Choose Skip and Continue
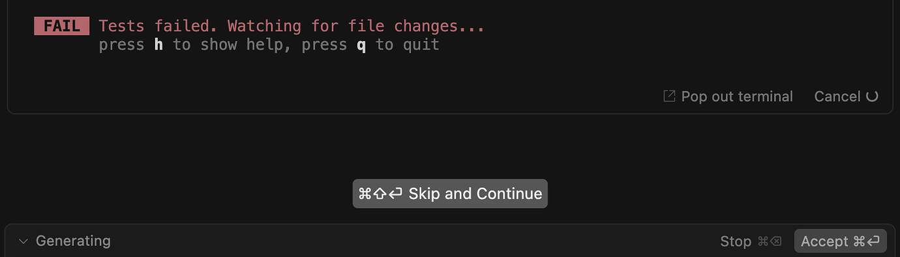Screen dimensions: 900x257 (x=450, y=194)
